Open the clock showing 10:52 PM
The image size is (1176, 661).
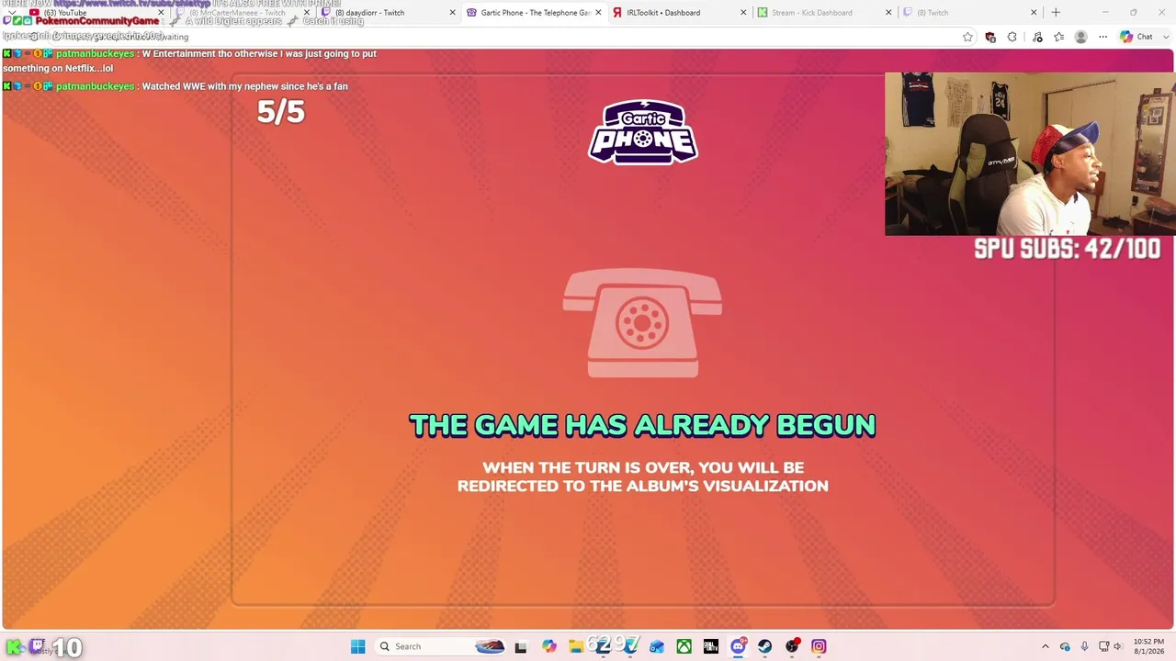coord(1148,646)
